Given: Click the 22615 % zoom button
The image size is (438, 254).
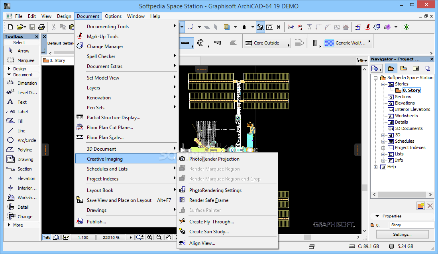Looking at the screenshot, I should click(111, 237).
